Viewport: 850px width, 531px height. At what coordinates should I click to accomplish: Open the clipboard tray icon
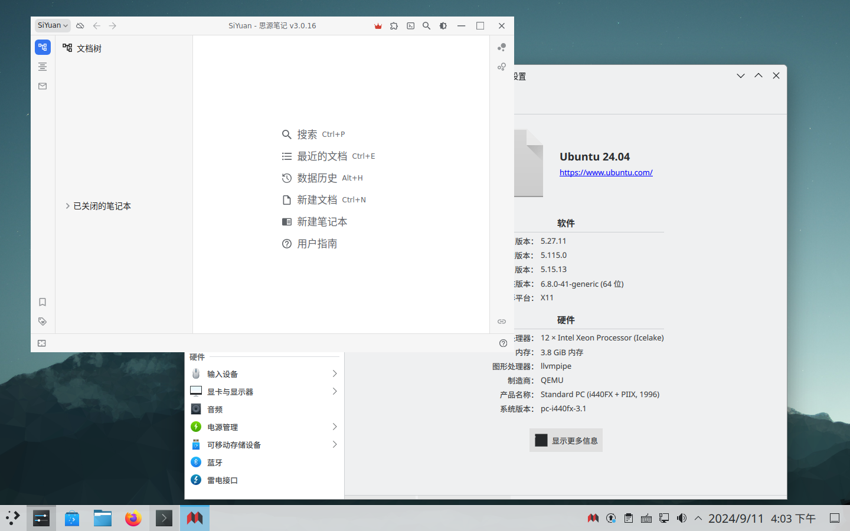(629, 518)
